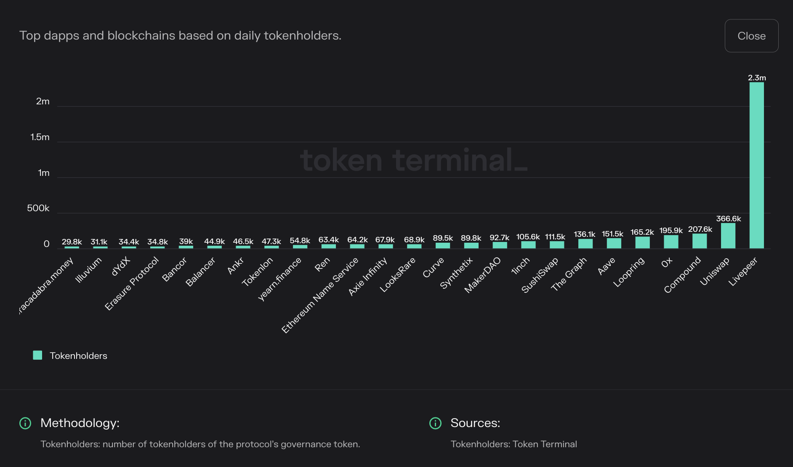Click the chart title text

[181, 35]
